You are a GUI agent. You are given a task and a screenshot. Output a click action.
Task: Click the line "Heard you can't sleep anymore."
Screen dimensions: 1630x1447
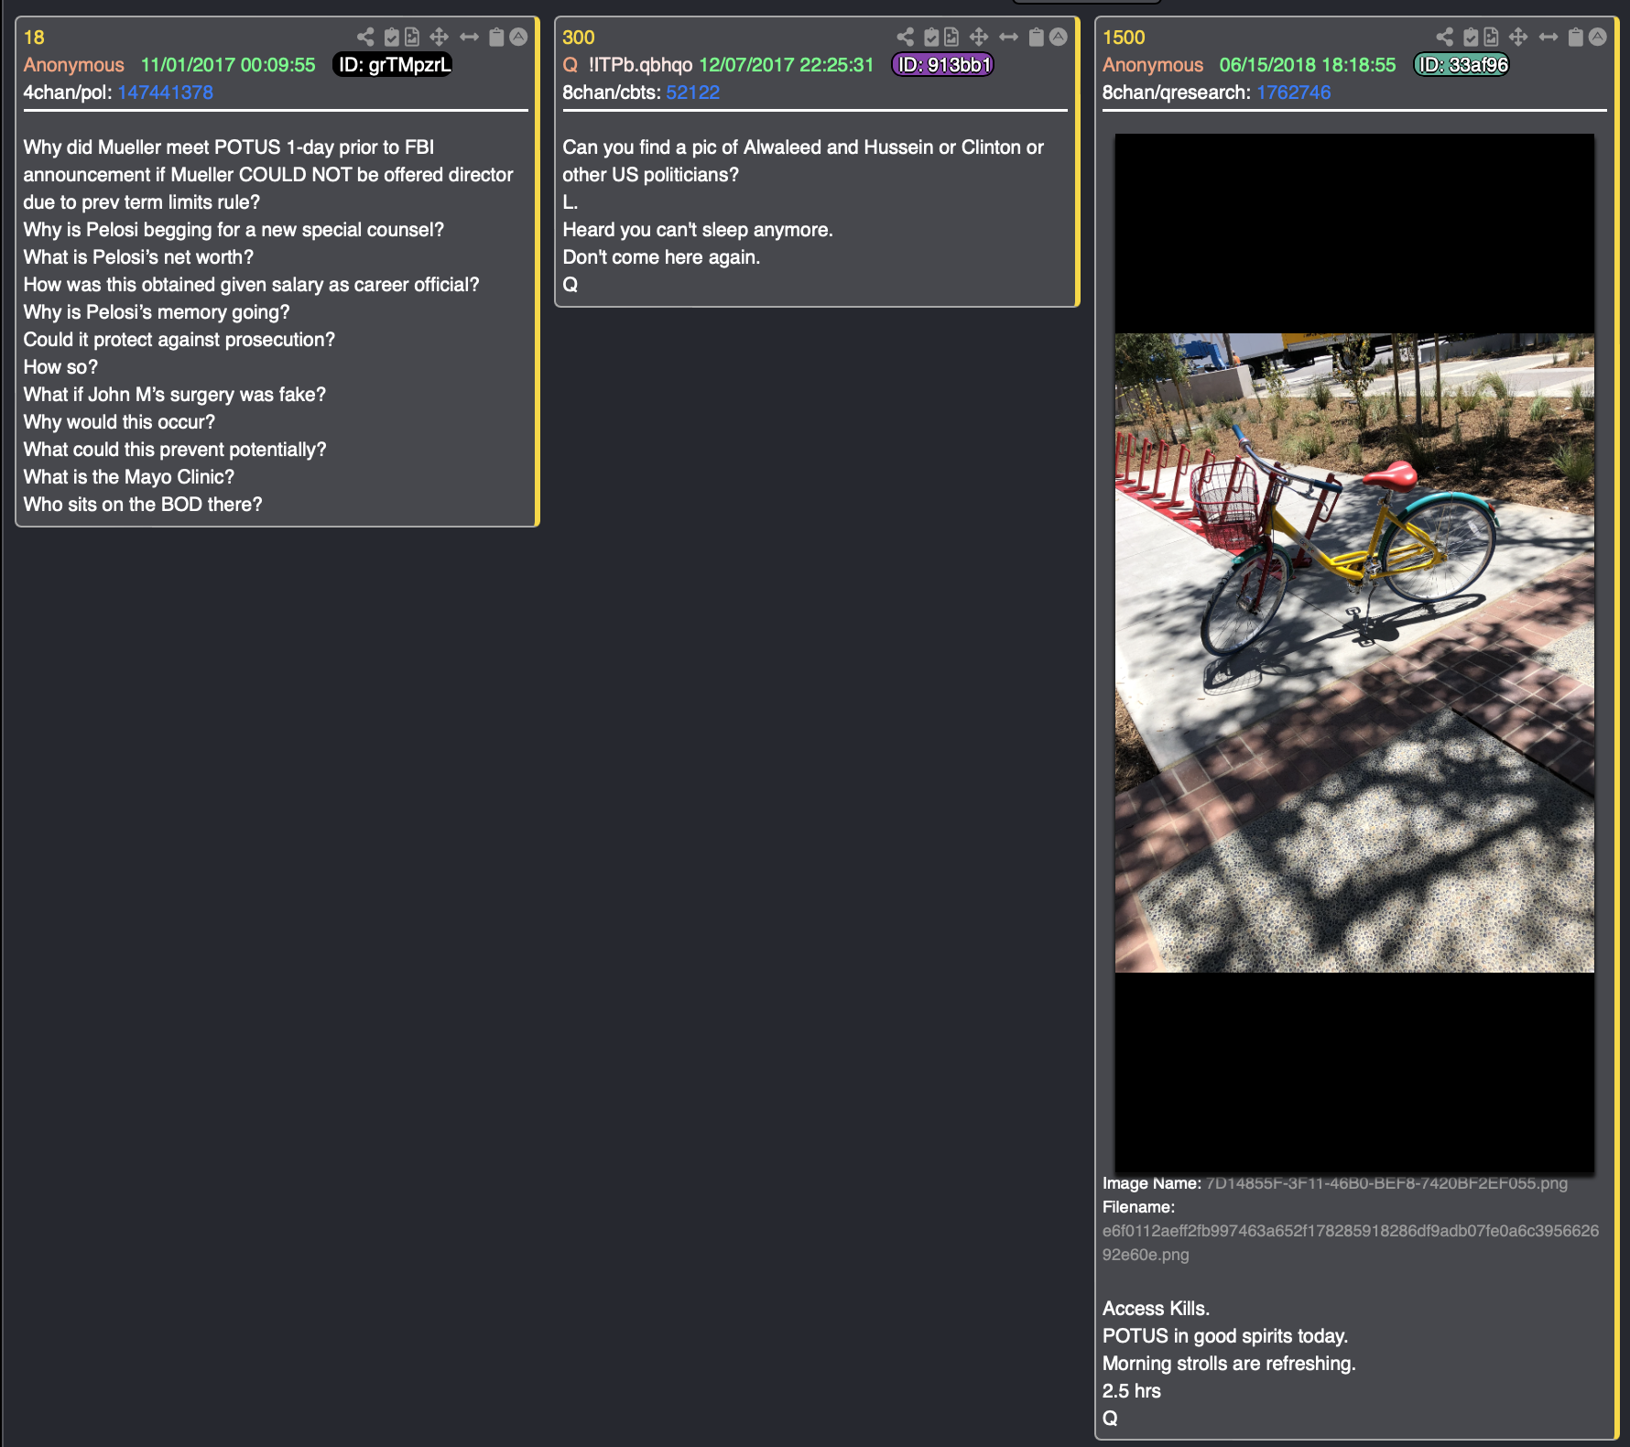tap(698, 230)
